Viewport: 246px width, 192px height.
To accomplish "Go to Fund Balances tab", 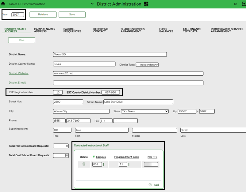I will click(166, 30).
